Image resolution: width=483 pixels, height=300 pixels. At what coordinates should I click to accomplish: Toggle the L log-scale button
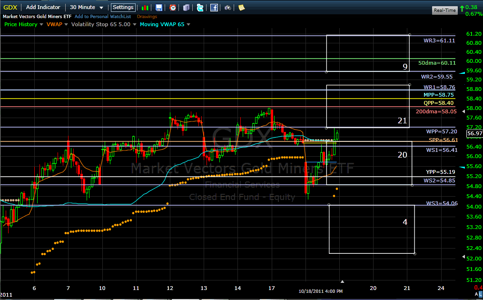(481, 294)
